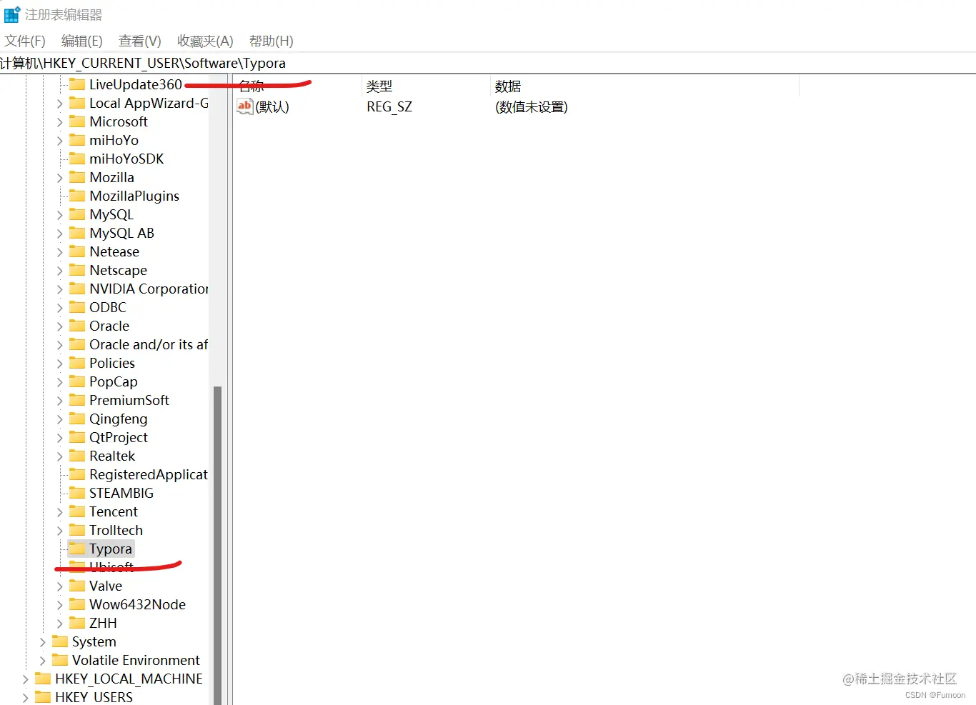Select the Tencent key label

click(114, 511)
